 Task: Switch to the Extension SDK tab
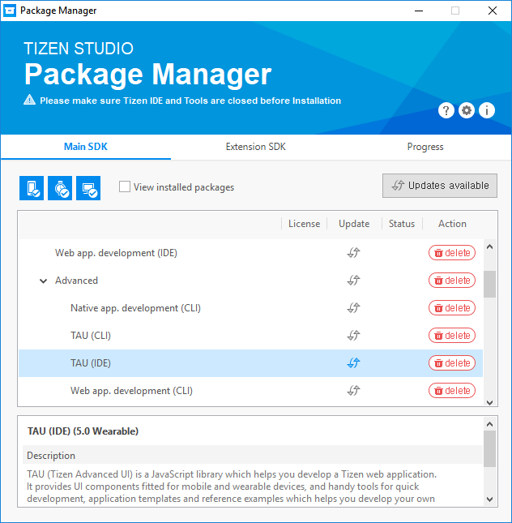point(255,147)
